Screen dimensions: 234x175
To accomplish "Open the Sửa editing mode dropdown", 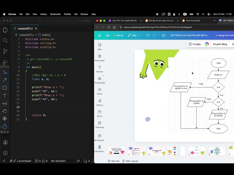I will [x=134, y=35].
